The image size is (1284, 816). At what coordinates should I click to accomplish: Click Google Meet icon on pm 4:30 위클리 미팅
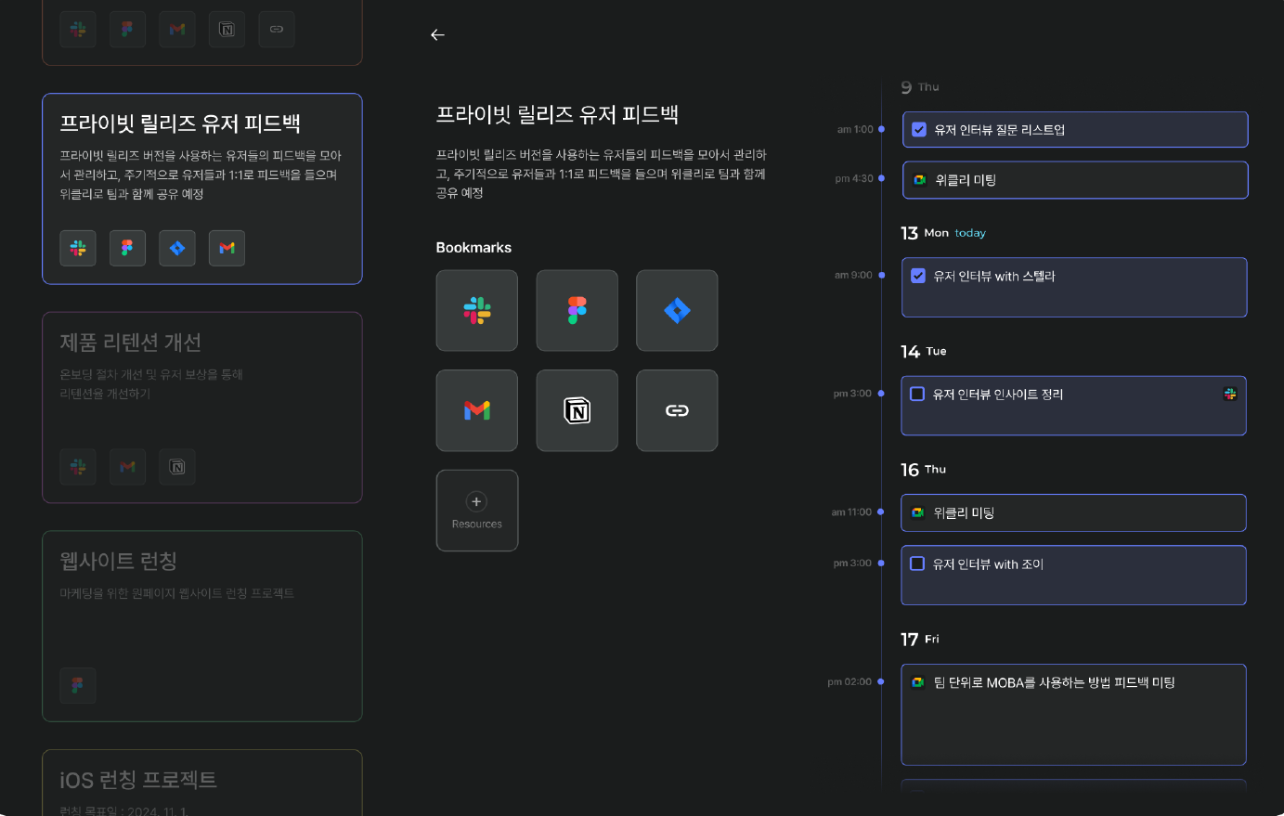[x=919, y=180]
